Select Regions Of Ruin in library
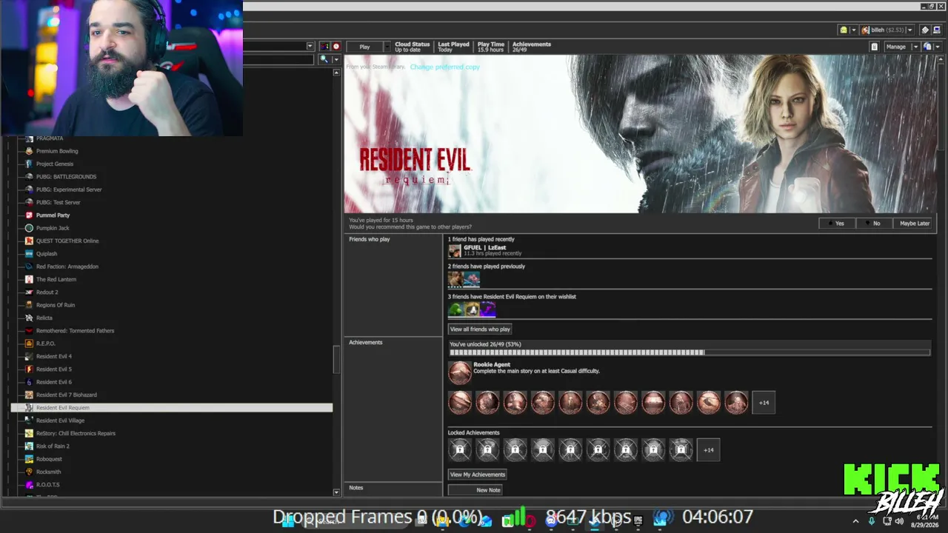Screen dimensions: 948x533 click(x=56, y=305)
